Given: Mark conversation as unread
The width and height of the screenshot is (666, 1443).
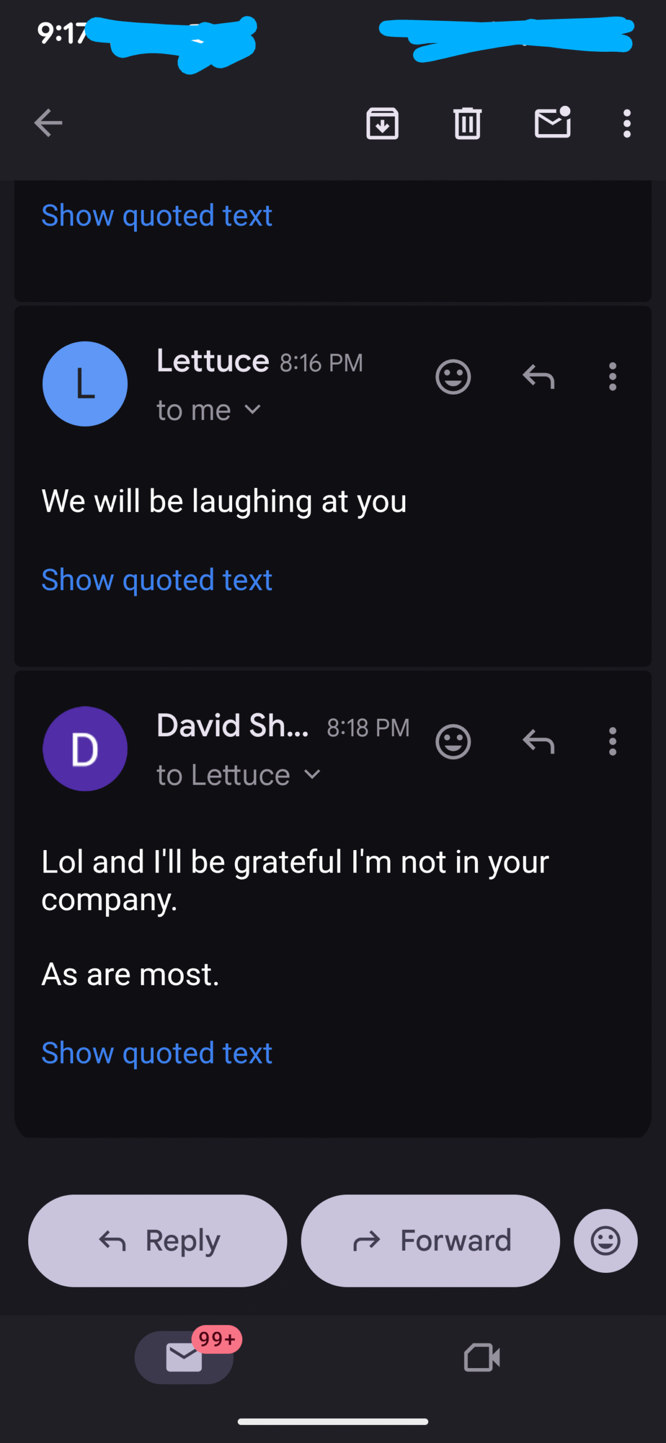Looking at the screenshot, I should pos(552,123).
